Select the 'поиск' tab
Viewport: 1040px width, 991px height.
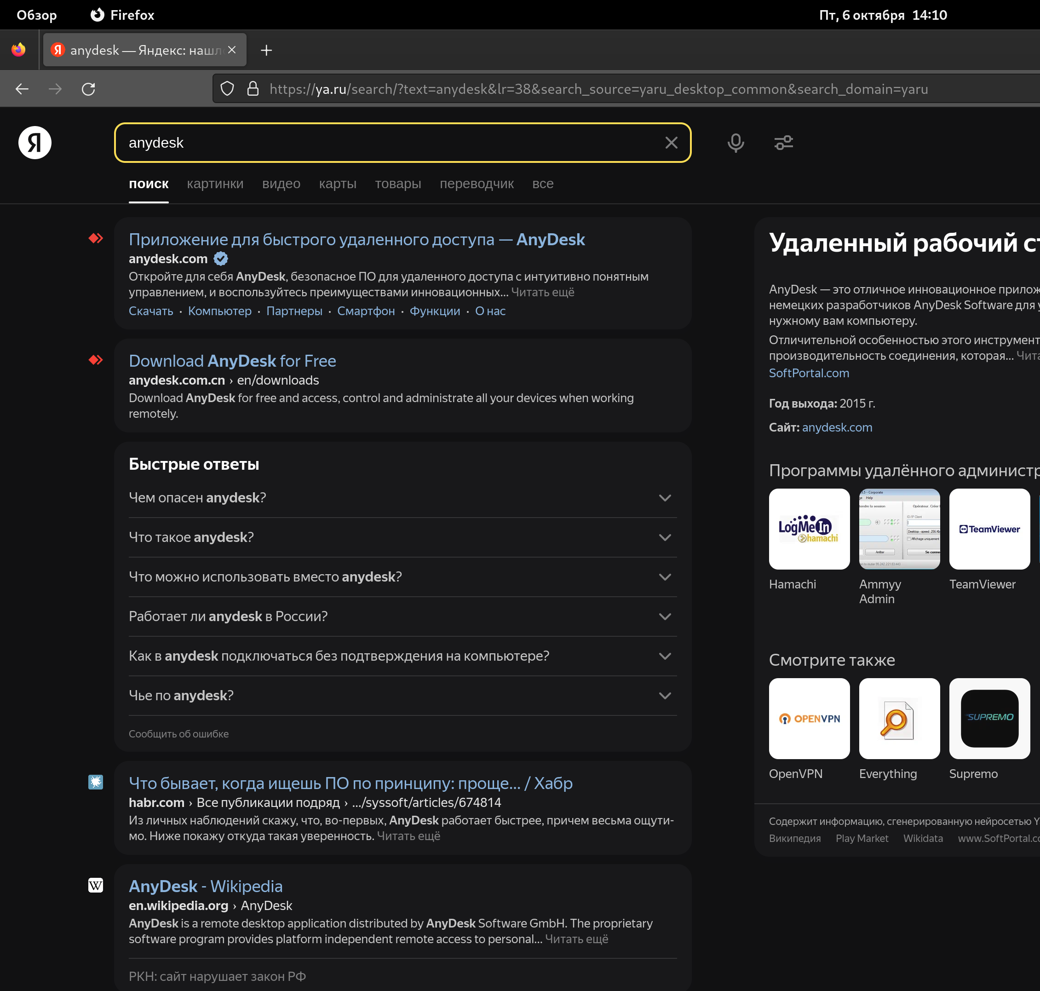[149, 184]
